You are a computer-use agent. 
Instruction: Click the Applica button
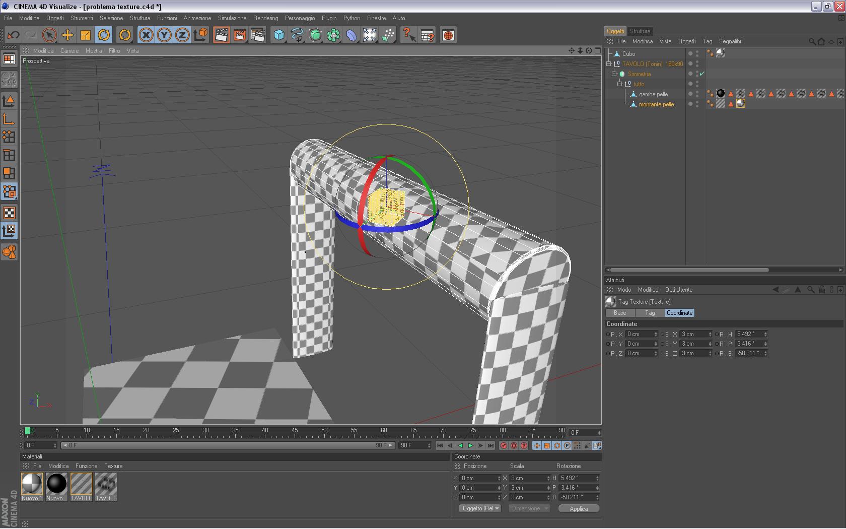click(579, 508)
